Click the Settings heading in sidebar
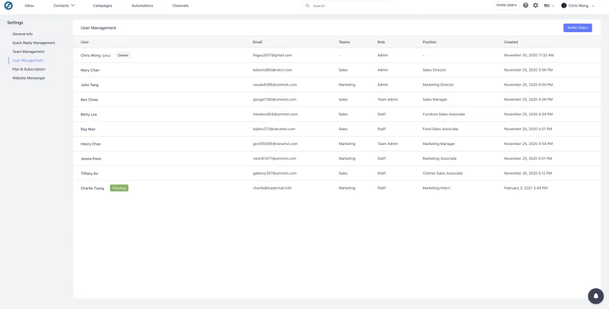 pos(15,23)
